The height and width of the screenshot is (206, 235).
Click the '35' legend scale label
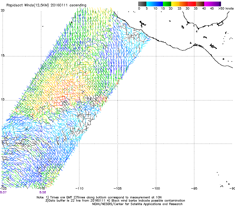196,9
